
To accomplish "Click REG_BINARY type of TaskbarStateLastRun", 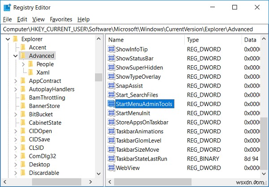I will [203, 159].
